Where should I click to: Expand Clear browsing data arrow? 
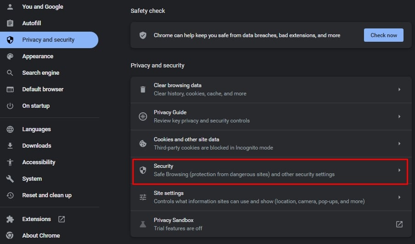[x=399, y=89]
